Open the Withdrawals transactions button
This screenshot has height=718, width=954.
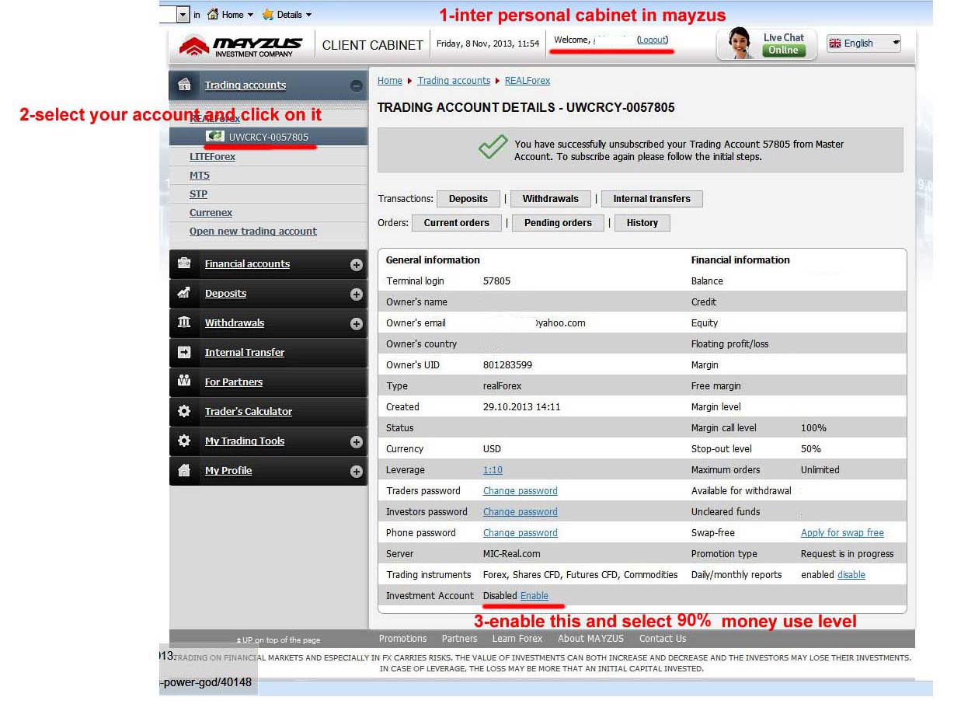[x=551, y=199]
